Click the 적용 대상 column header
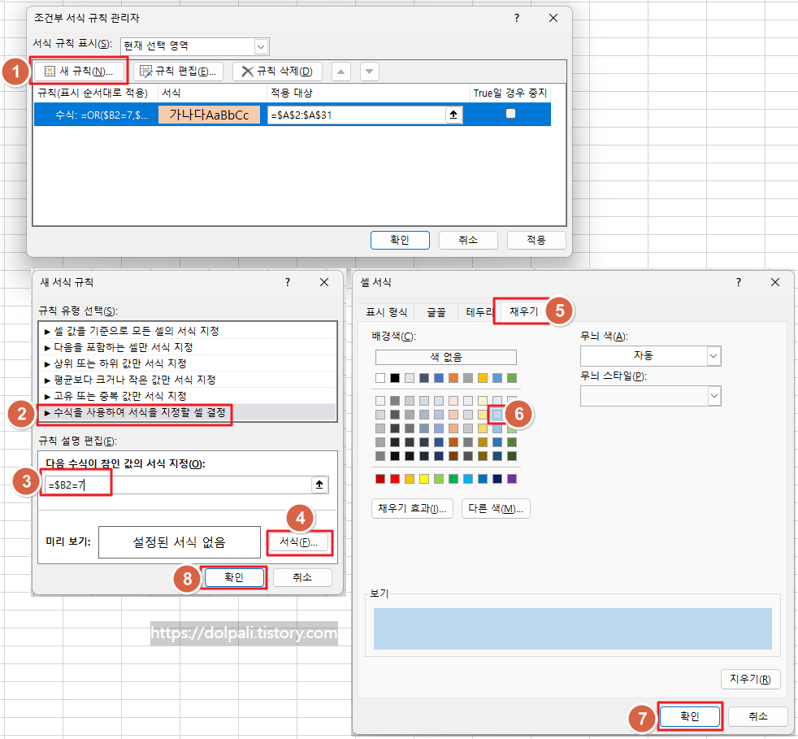Screen dimensions: 798x739 point(366,93)
